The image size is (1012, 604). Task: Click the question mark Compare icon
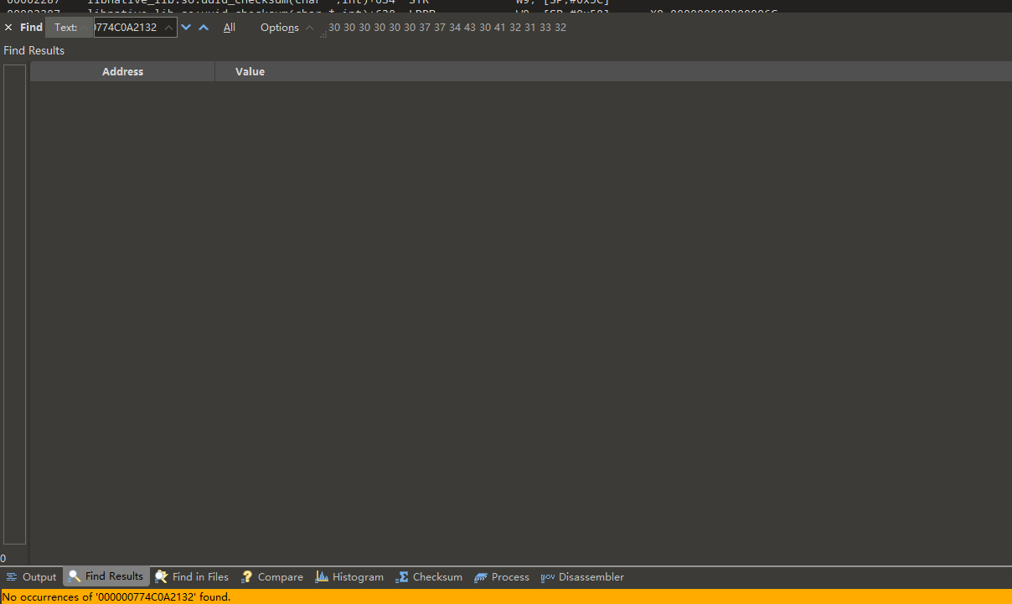[247, 577]
